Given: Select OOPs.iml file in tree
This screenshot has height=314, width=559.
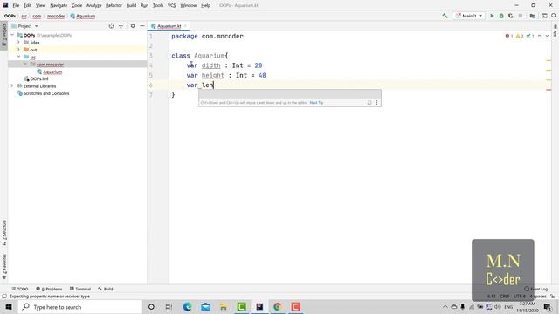Looking at the screenshot, I should point(36,78).
